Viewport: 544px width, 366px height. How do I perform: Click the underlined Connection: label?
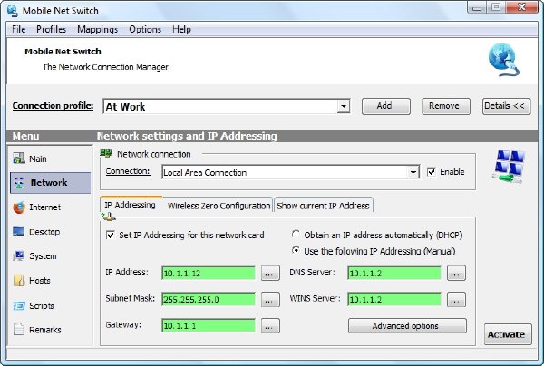pos(128,171)
